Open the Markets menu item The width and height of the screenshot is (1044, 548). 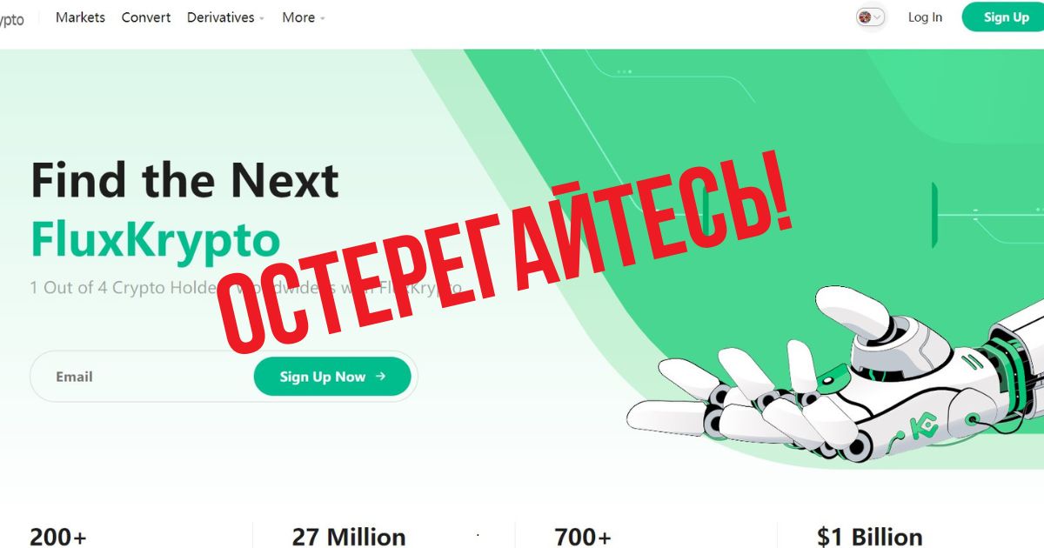click(80, 17)
